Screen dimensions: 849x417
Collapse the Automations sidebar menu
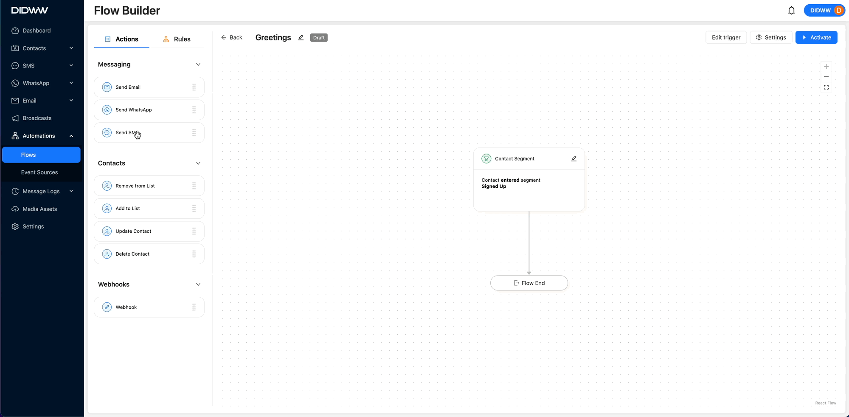(71, 136)
